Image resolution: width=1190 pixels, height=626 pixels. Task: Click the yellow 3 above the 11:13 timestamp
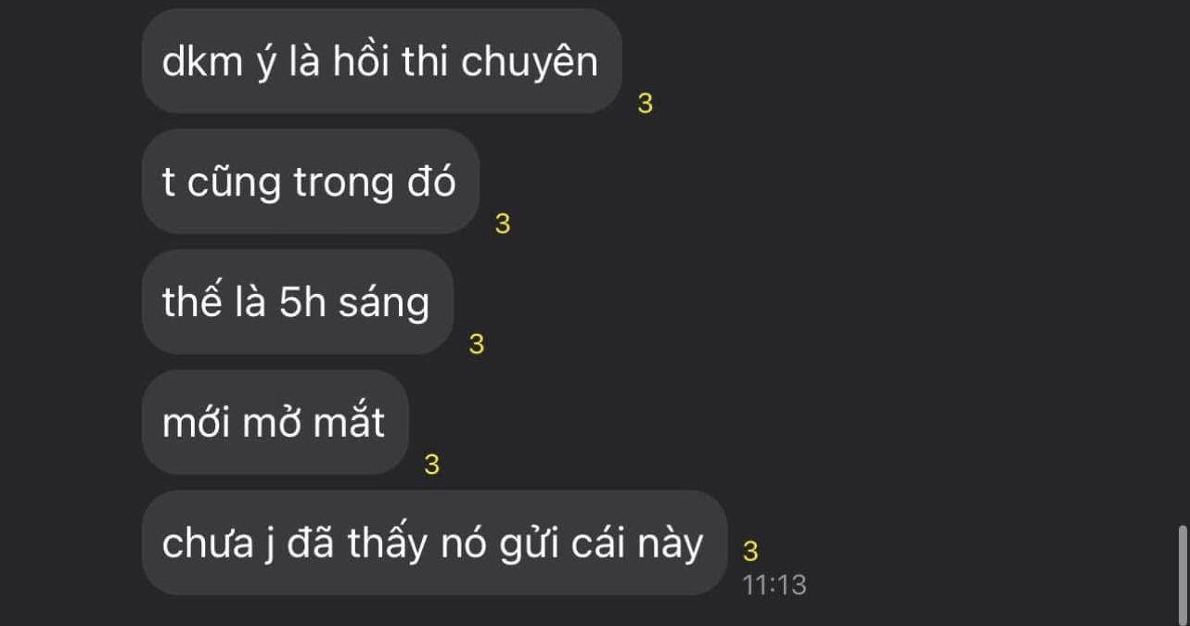[x=750, y=552]
